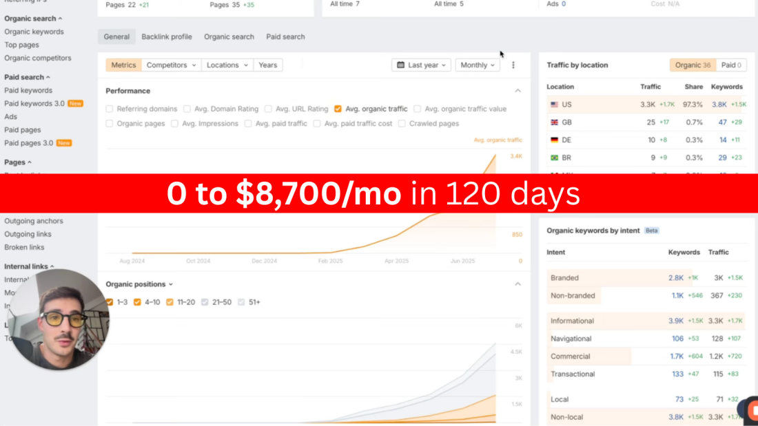Switch to the Paid search tab
This screenshot has width=758, height=426.
pyautogui.click(x=285, y=36)
